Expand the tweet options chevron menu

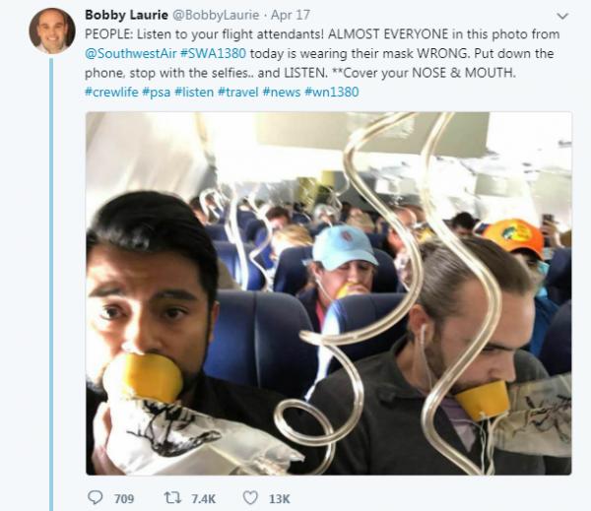tap(561, 17)
